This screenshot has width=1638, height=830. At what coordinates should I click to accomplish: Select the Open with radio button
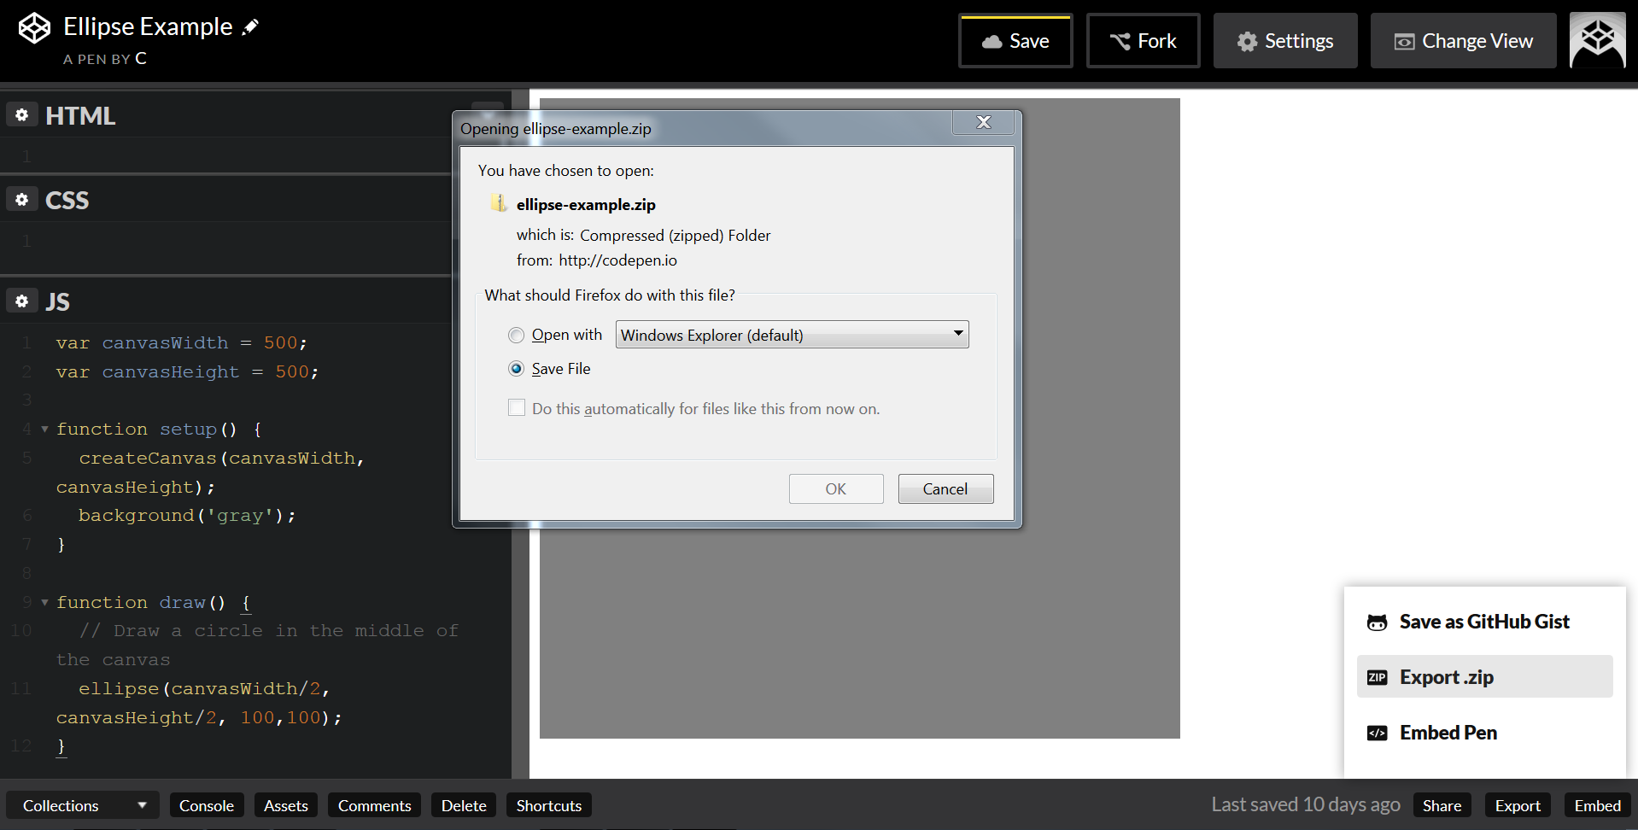click(x=516, y=336)
